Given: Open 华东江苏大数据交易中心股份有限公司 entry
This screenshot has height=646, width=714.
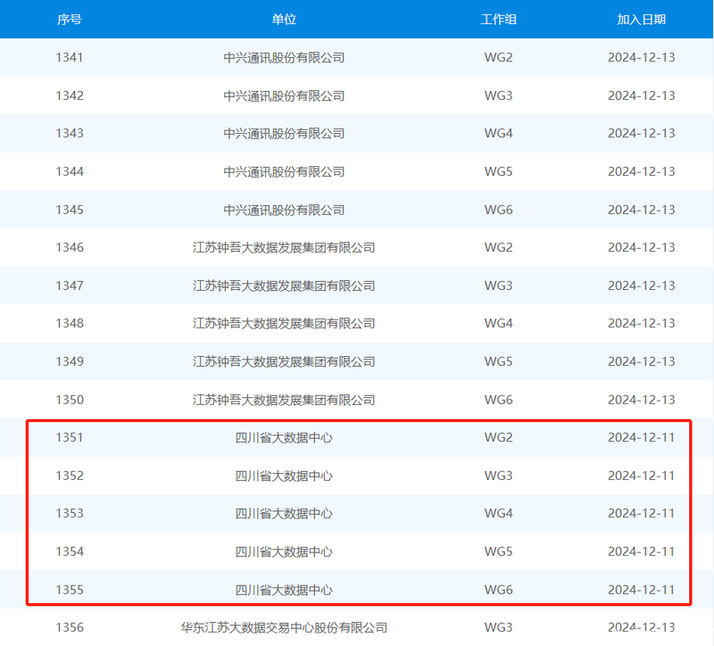Looking at the screenshot, I should point(284,627).
